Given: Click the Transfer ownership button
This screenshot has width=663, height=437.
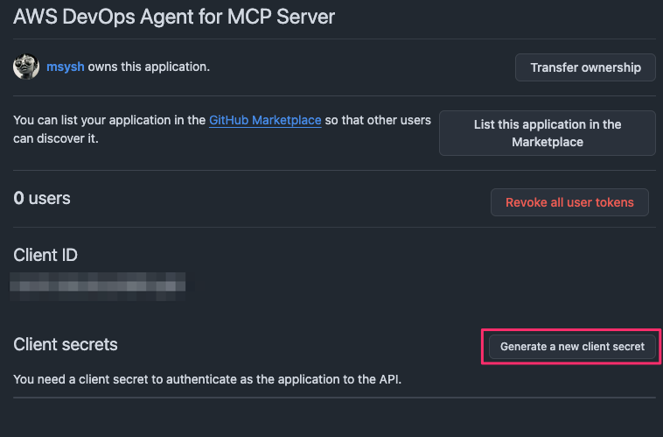Looking at the screenshot, I should 585,67.
